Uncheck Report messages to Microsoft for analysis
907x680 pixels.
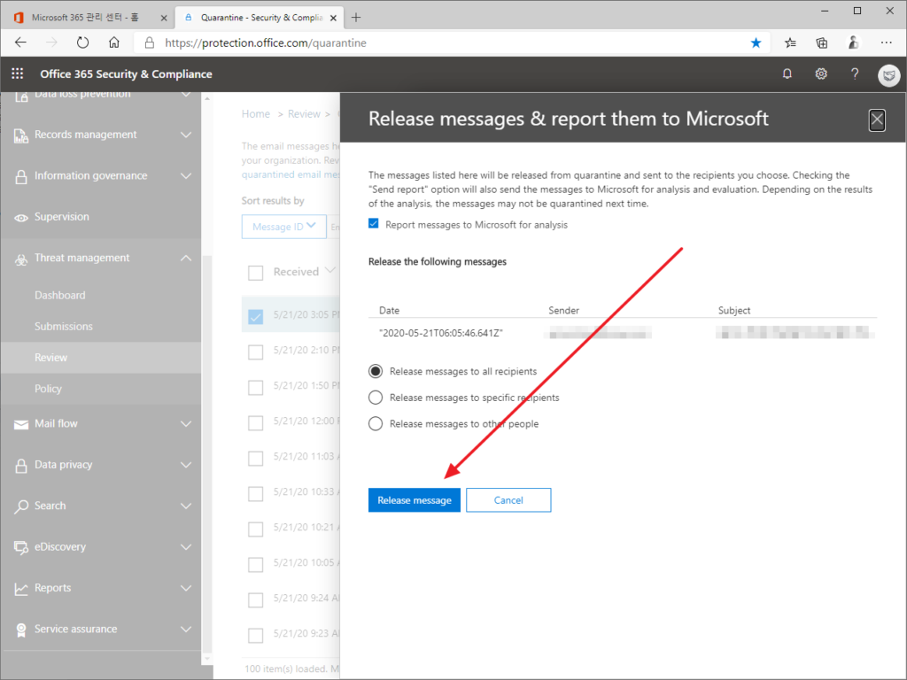[373, 224]
